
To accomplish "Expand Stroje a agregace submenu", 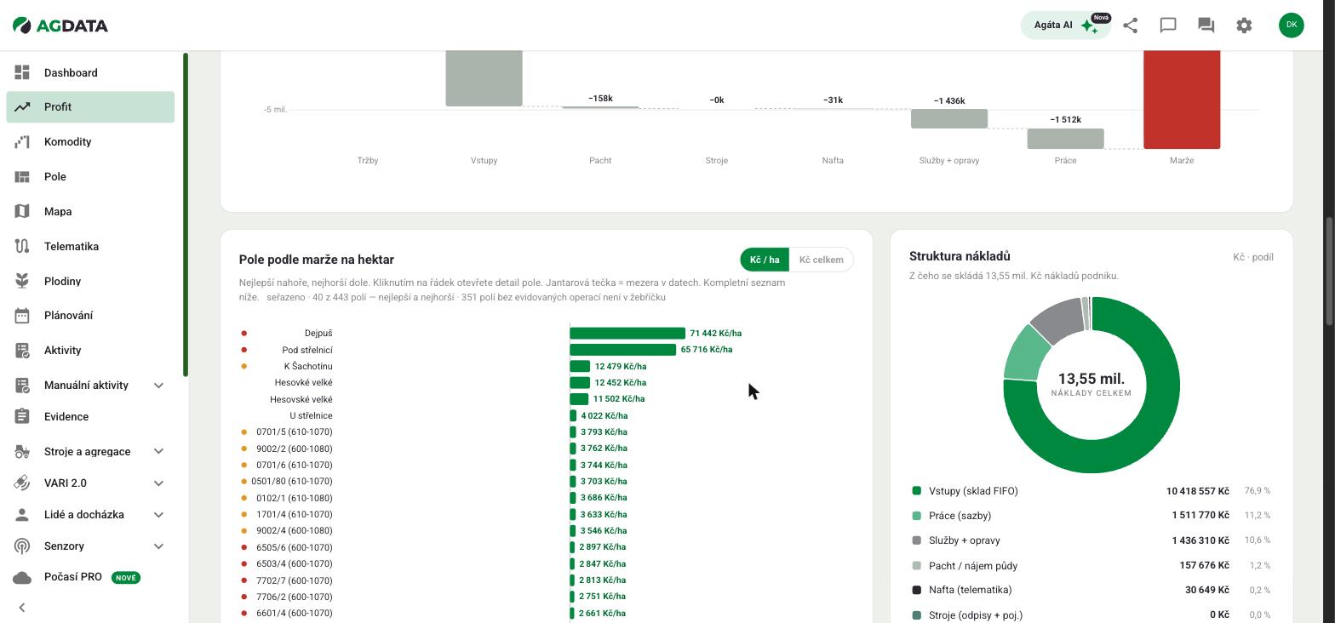I will [158, 451].
